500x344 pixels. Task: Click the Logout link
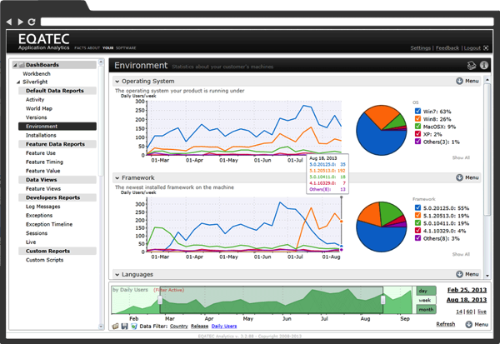472,47
